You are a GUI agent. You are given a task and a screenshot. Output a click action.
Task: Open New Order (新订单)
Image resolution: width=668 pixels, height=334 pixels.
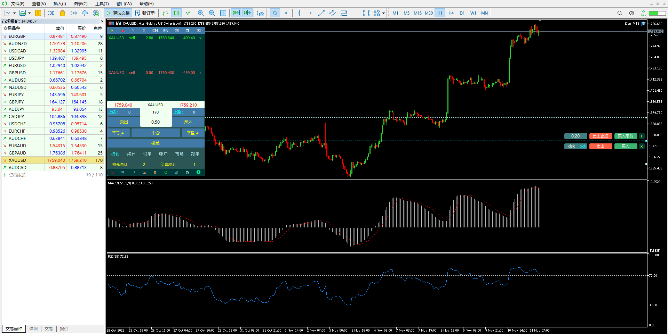click(145, 13)
